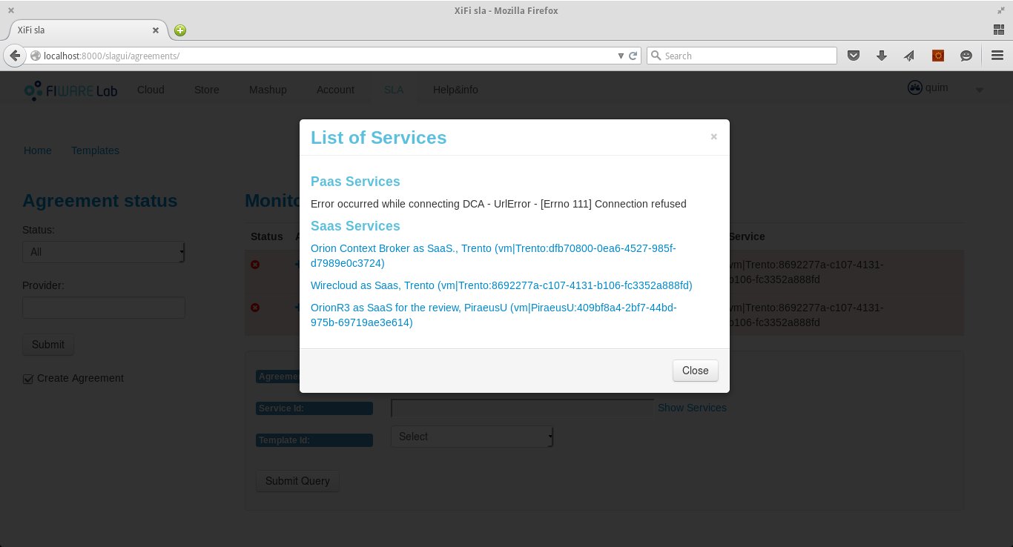Open the Templates link
This screenshot has width=1013, height=547.
[x=95, y=150]
